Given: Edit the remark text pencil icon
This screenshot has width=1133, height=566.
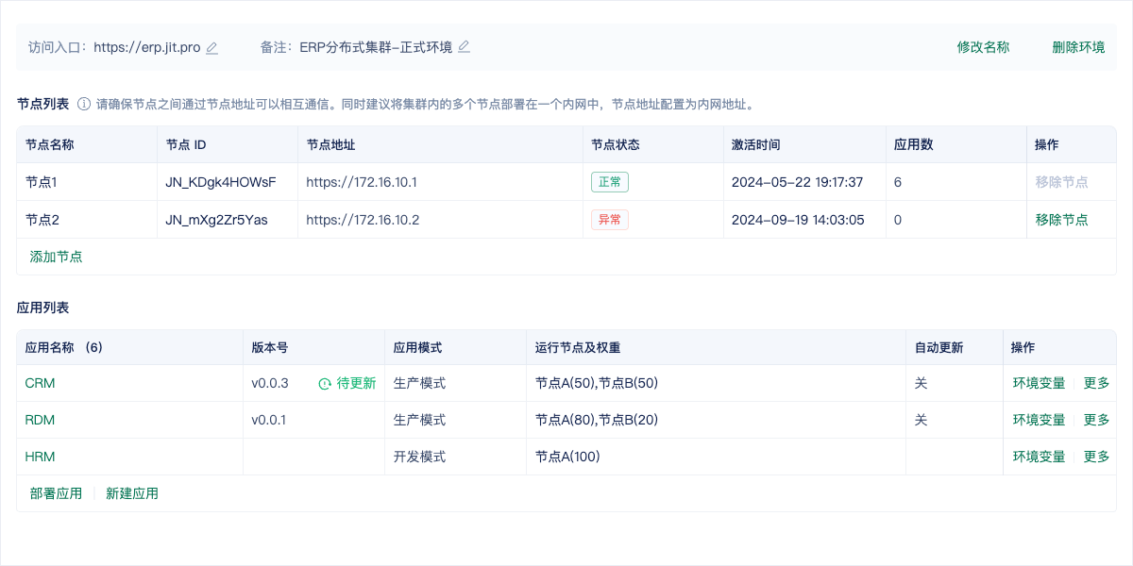Looking at the screenshot, I should (x=464, y=47).
